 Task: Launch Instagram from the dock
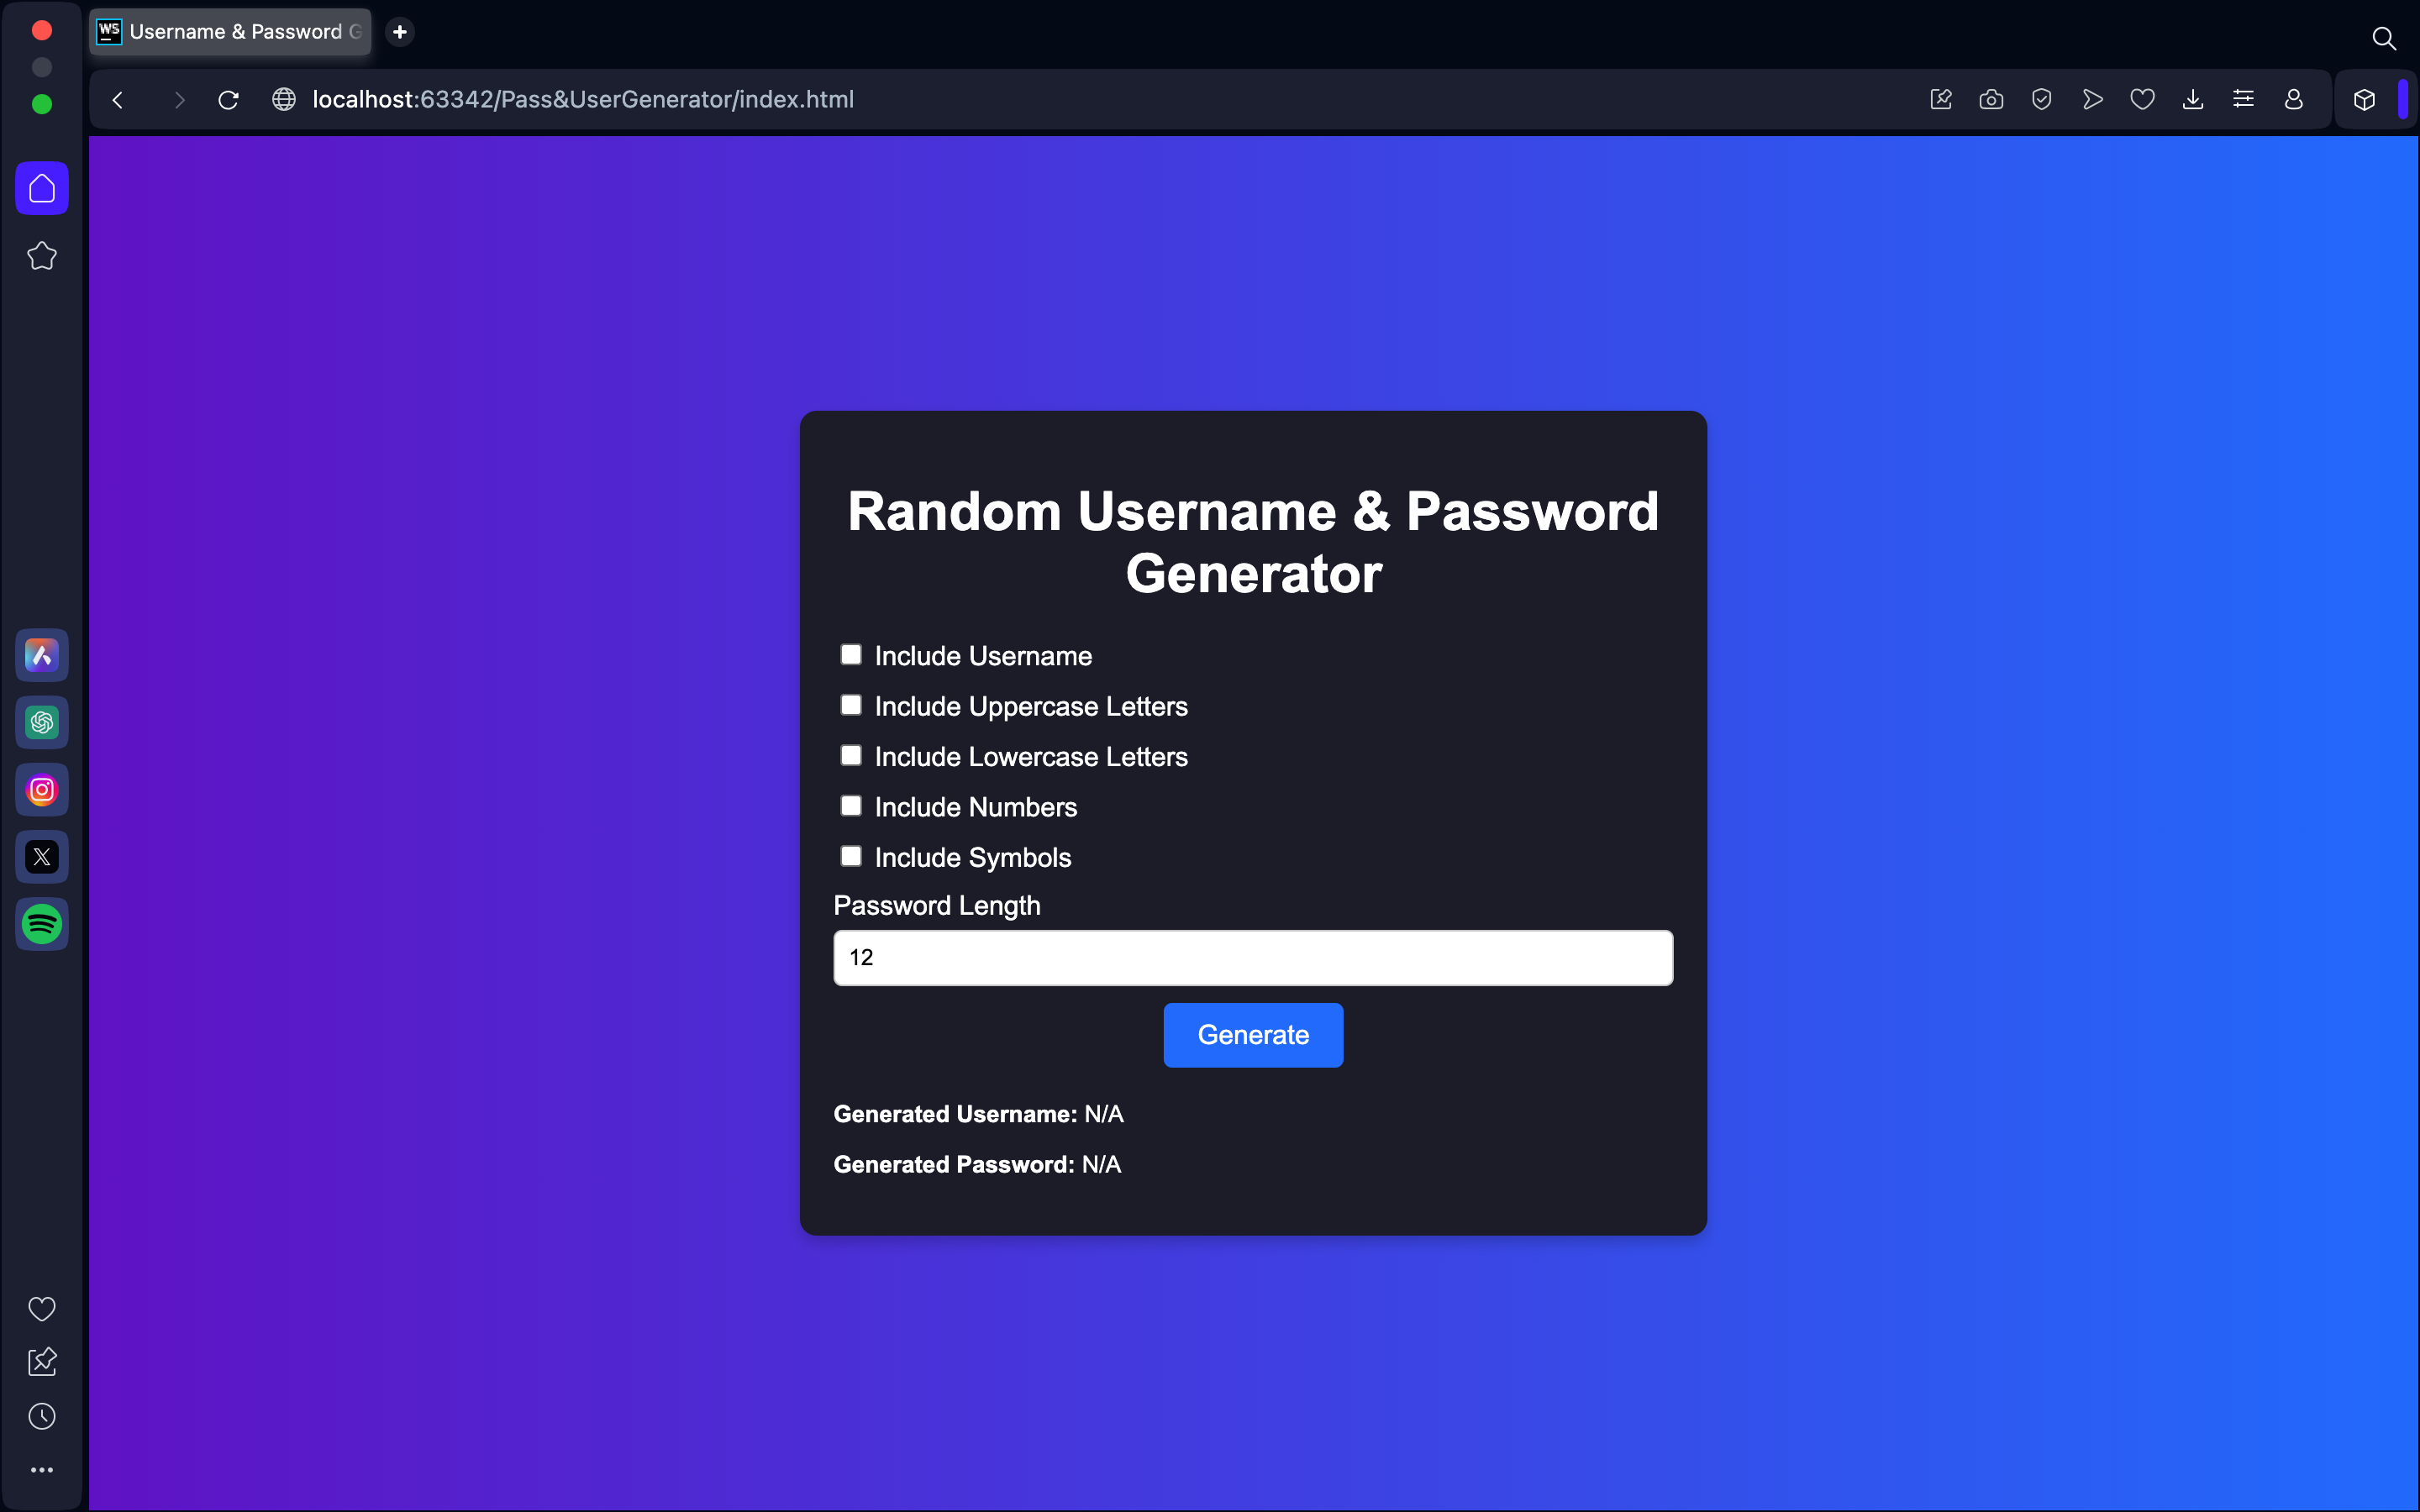click(42, 790)
